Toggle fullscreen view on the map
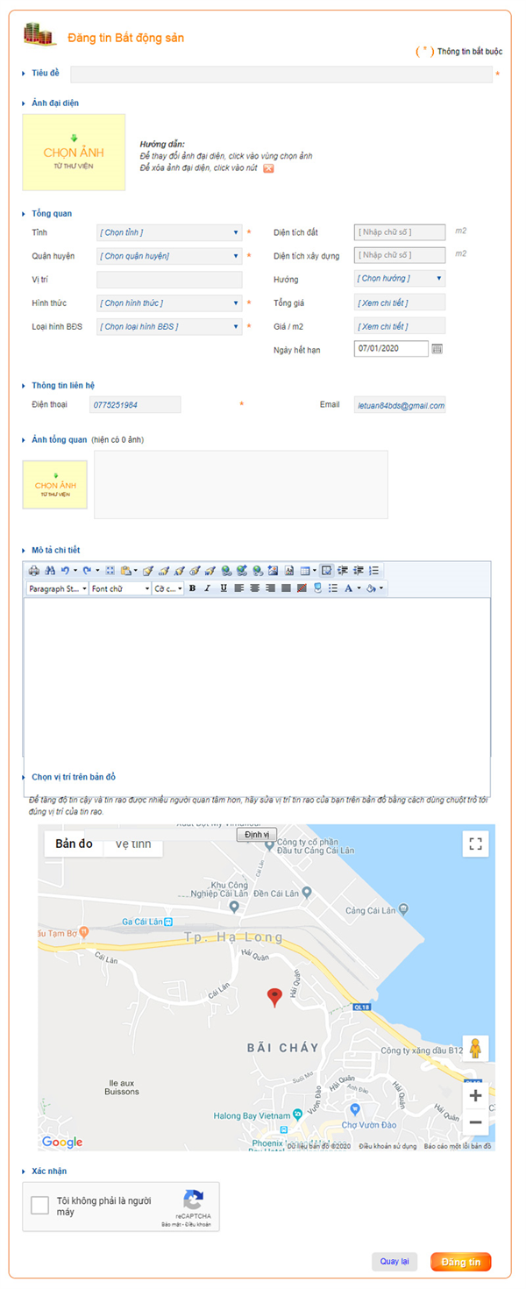The height and width of the screenshot is (1289, 526). (475, 844)
